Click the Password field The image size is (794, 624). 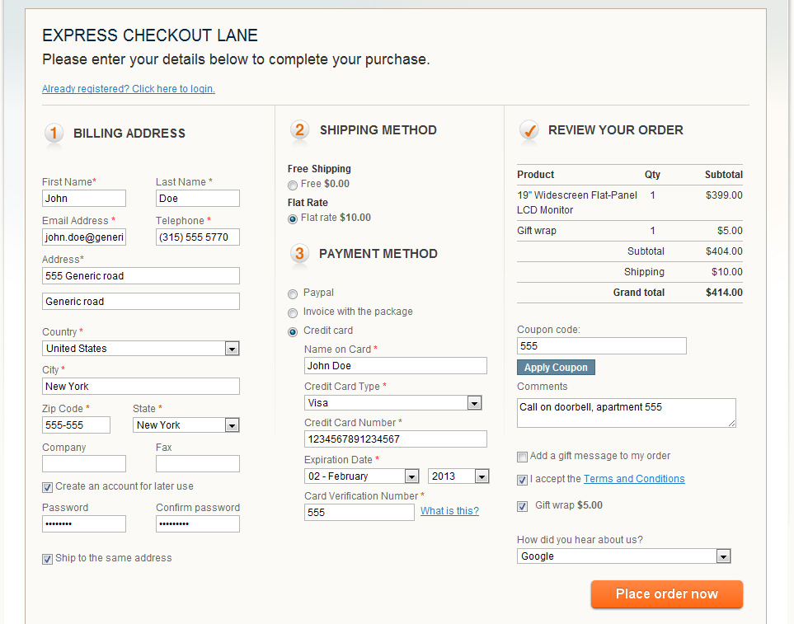click(x=84, y=523)
